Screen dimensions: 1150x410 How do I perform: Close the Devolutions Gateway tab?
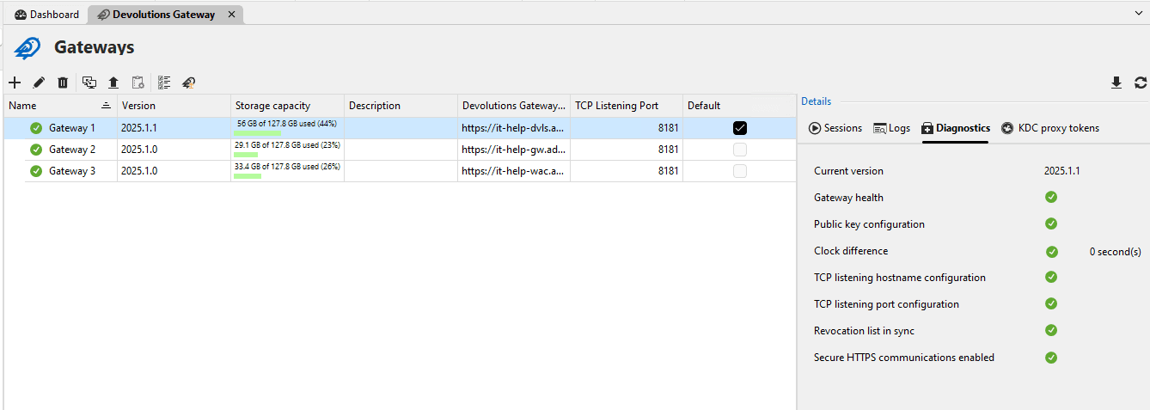(x=231, y=15)
